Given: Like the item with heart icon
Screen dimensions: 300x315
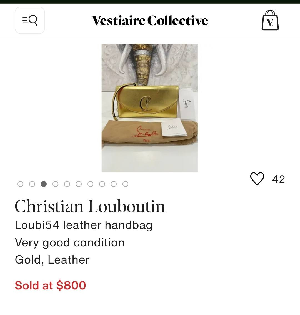Looking at the screenshot, I should coord(257,179).
